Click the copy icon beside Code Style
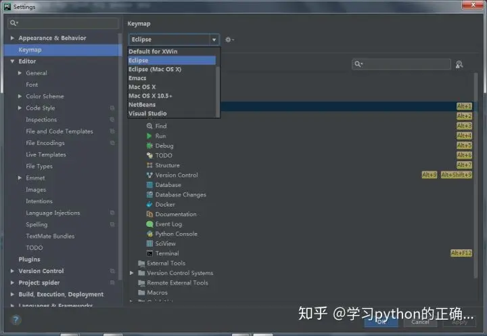The width and height of the screenshot is (487, 336). (112, 108)
